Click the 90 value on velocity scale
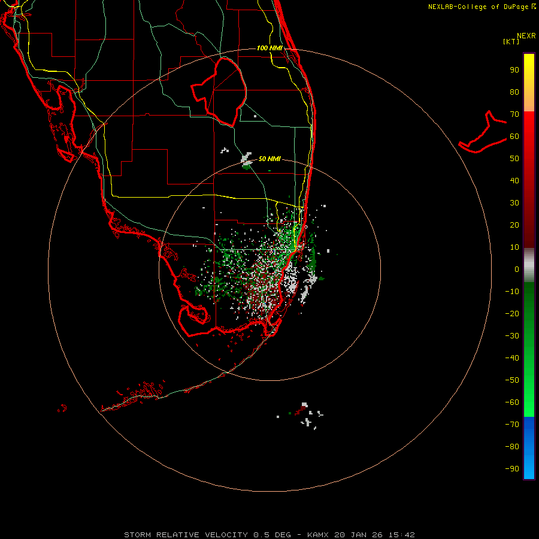Viewport: 539px width, 539px height. pyautogui.click(x=514, y=70)
